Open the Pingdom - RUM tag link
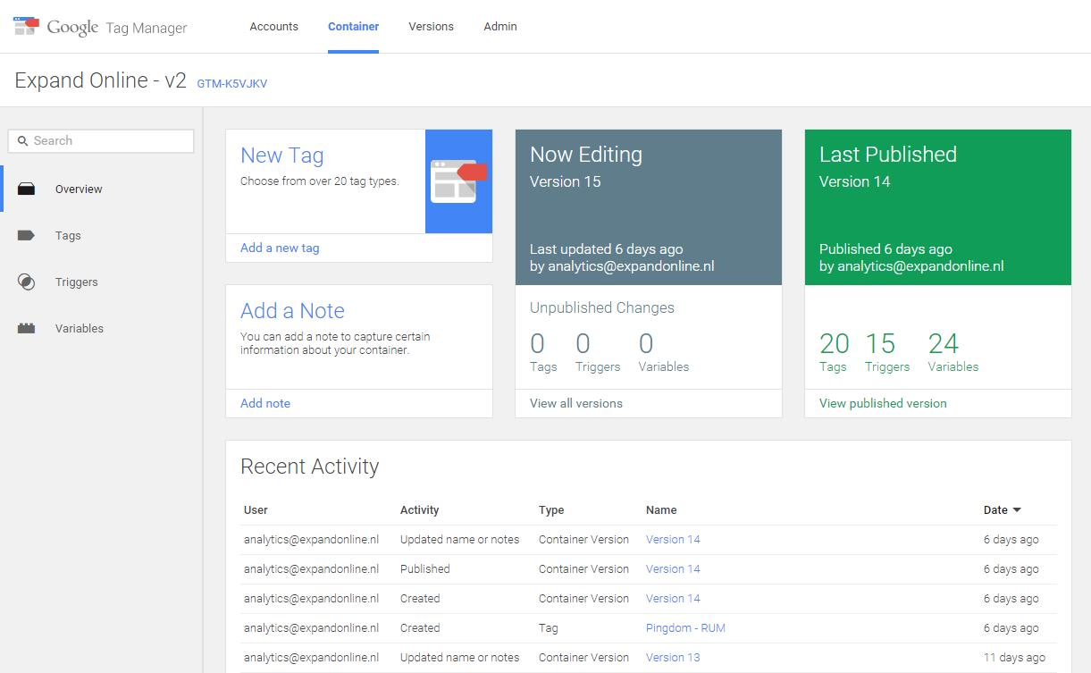This screenshot has height=673, width=1091. coord(685,628)
